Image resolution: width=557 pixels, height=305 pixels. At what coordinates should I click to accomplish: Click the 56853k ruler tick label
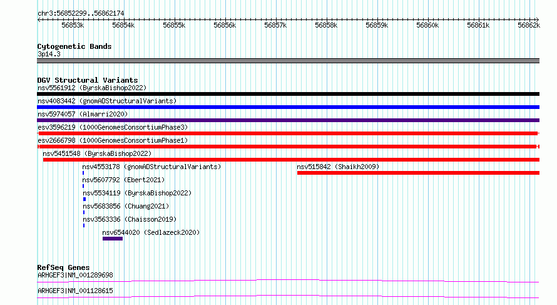[x=73, y=25]
